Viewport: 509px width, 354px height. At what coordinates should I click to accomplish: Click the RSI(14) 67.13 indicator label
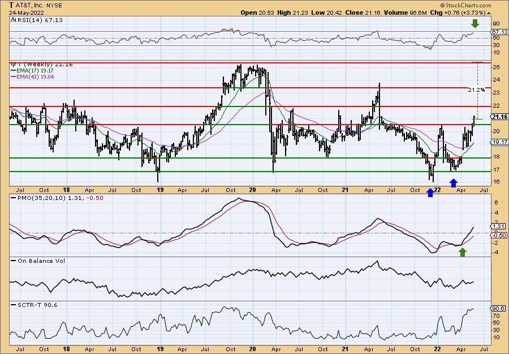(x=37, y=20)
